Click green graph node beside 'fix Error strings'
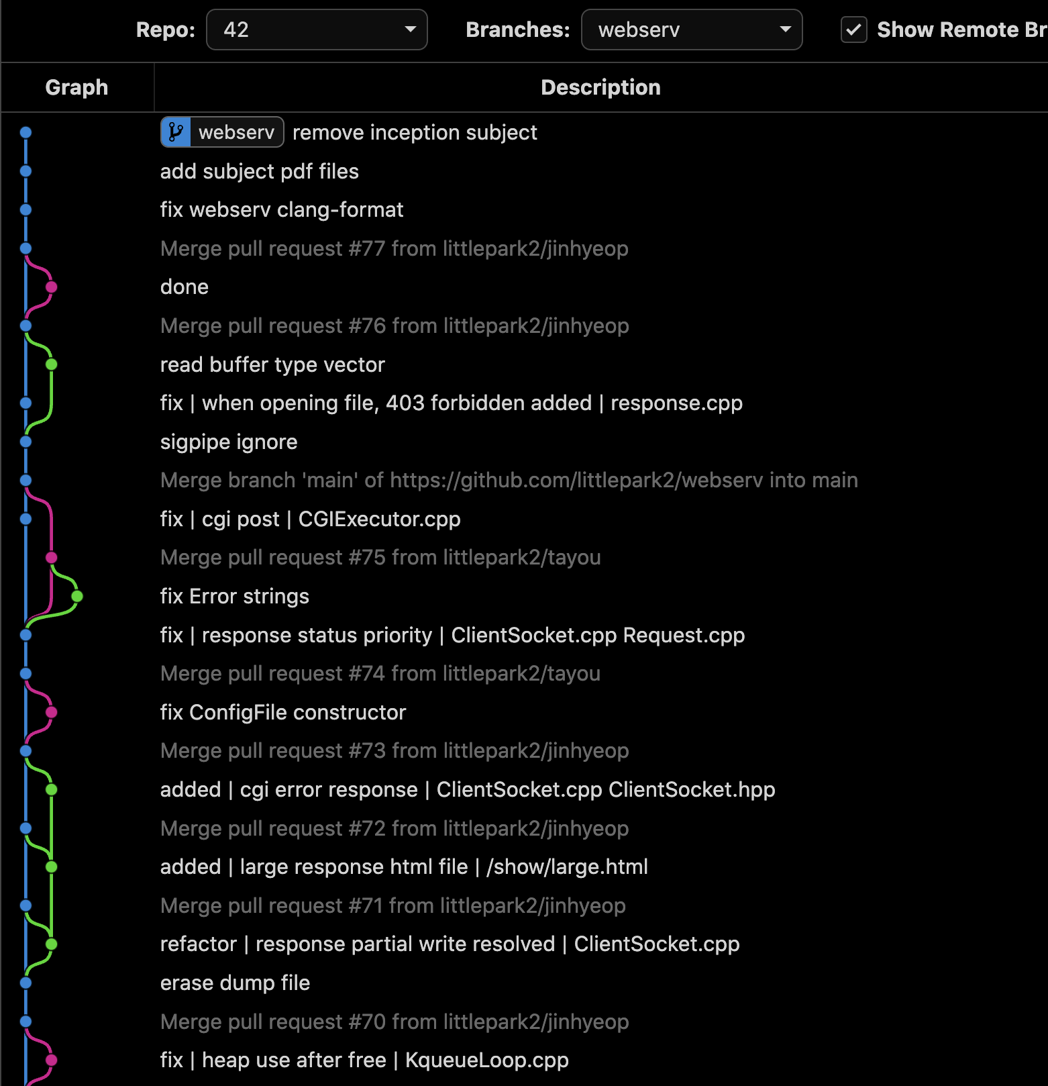1048x1086 pixels. tap(77, 596)
